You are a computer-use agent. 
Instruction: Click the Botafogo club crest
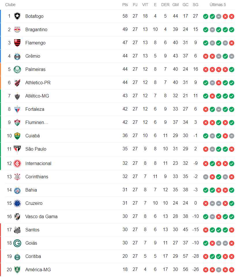(17, 16)
